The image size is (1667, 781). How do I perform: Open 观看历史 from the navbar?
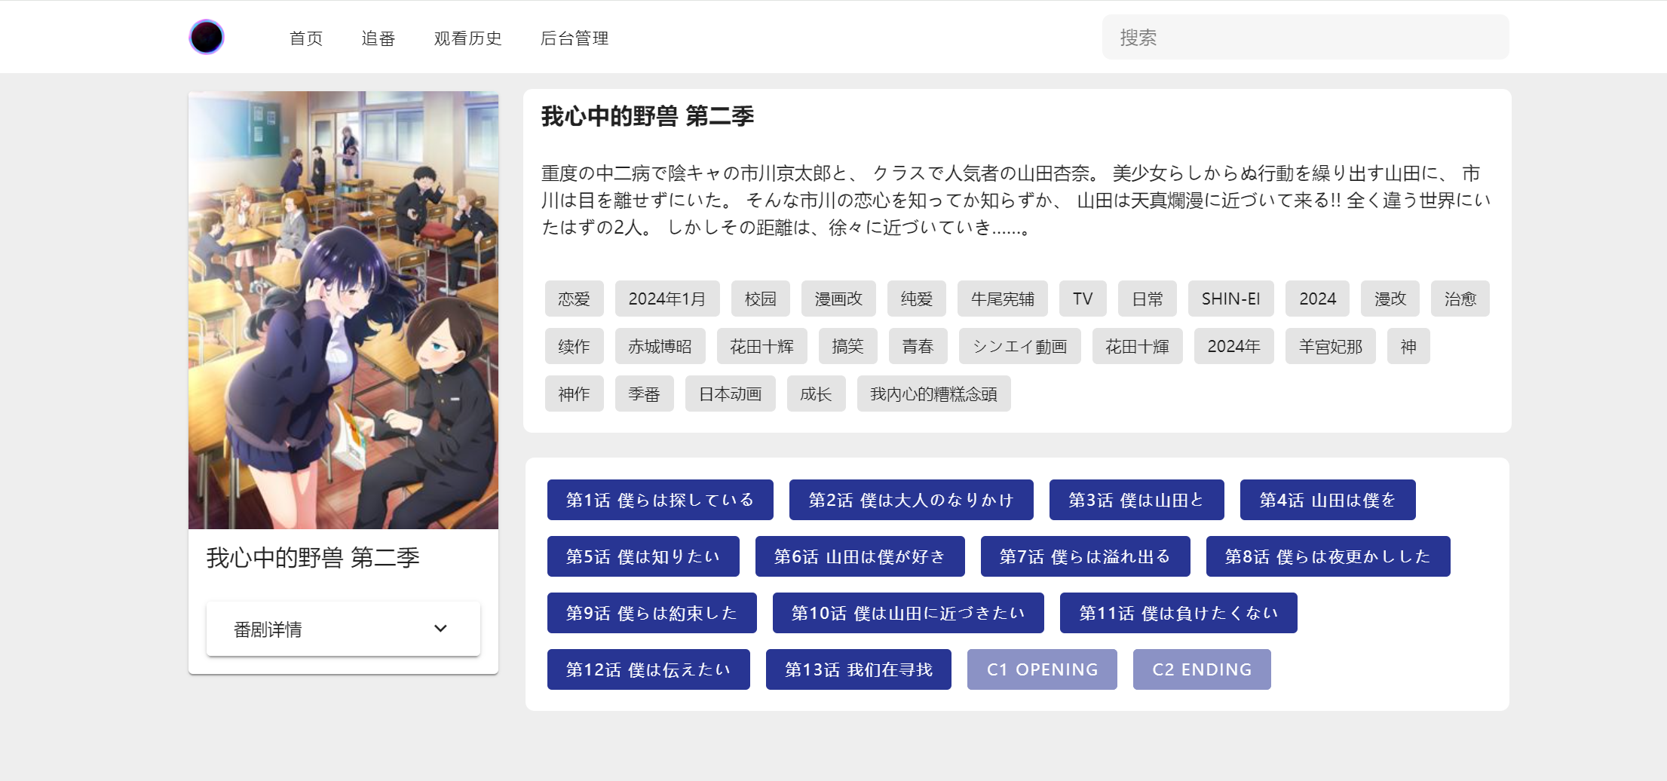pyautogui.click(x=468, y=38)
